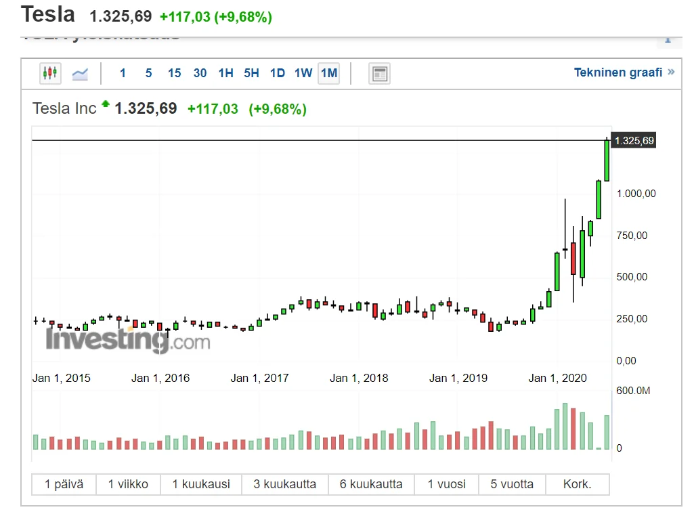Click the news overlay icon in toolbar
Image resolution: width=694 pixels, height=516 pixels.
click(x=379, y=73)
